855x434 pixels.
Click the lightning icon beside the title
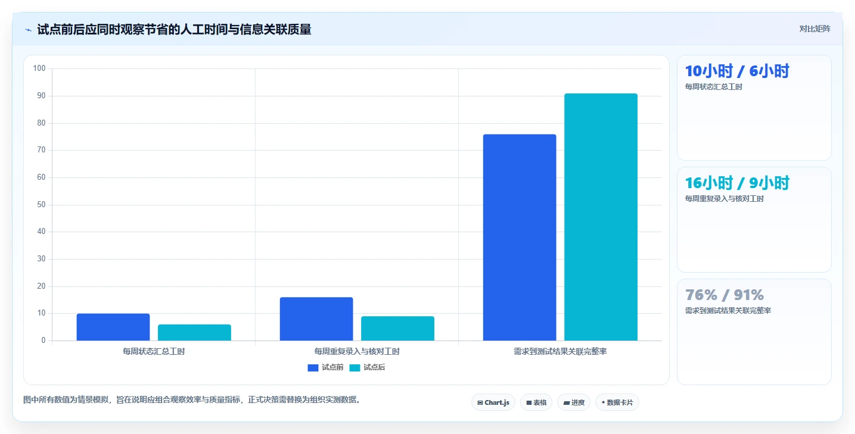tap(28, 30)
